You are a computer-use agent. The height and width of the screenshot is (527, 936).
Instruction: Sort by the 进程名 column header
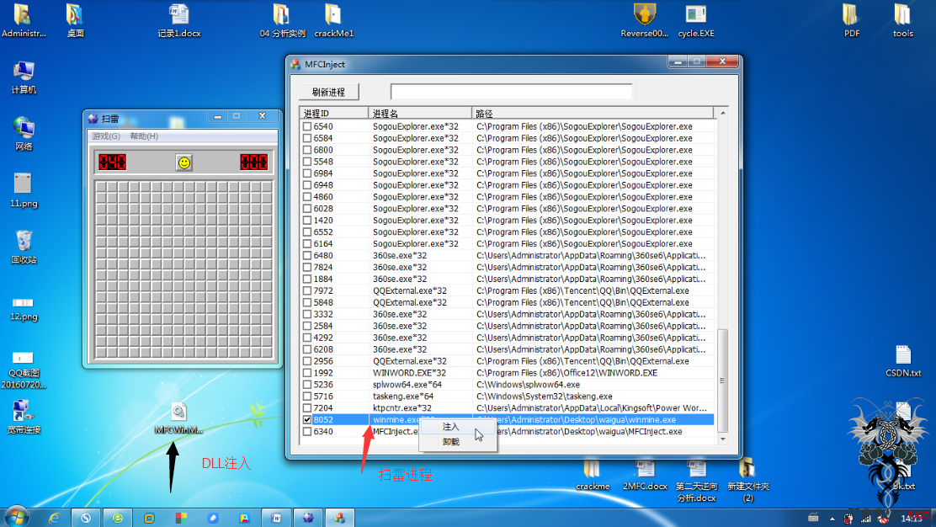tap(420, 113)
